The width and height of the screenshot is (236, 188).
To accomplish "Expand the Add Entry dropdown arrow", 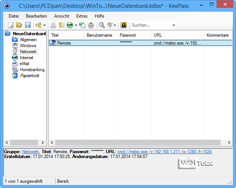I will tap(44, 25).
